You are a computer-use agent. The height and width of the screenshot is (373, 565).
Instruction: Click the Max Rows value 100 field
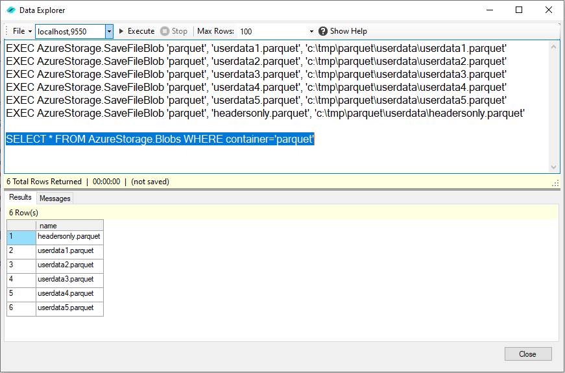point(273,32)
